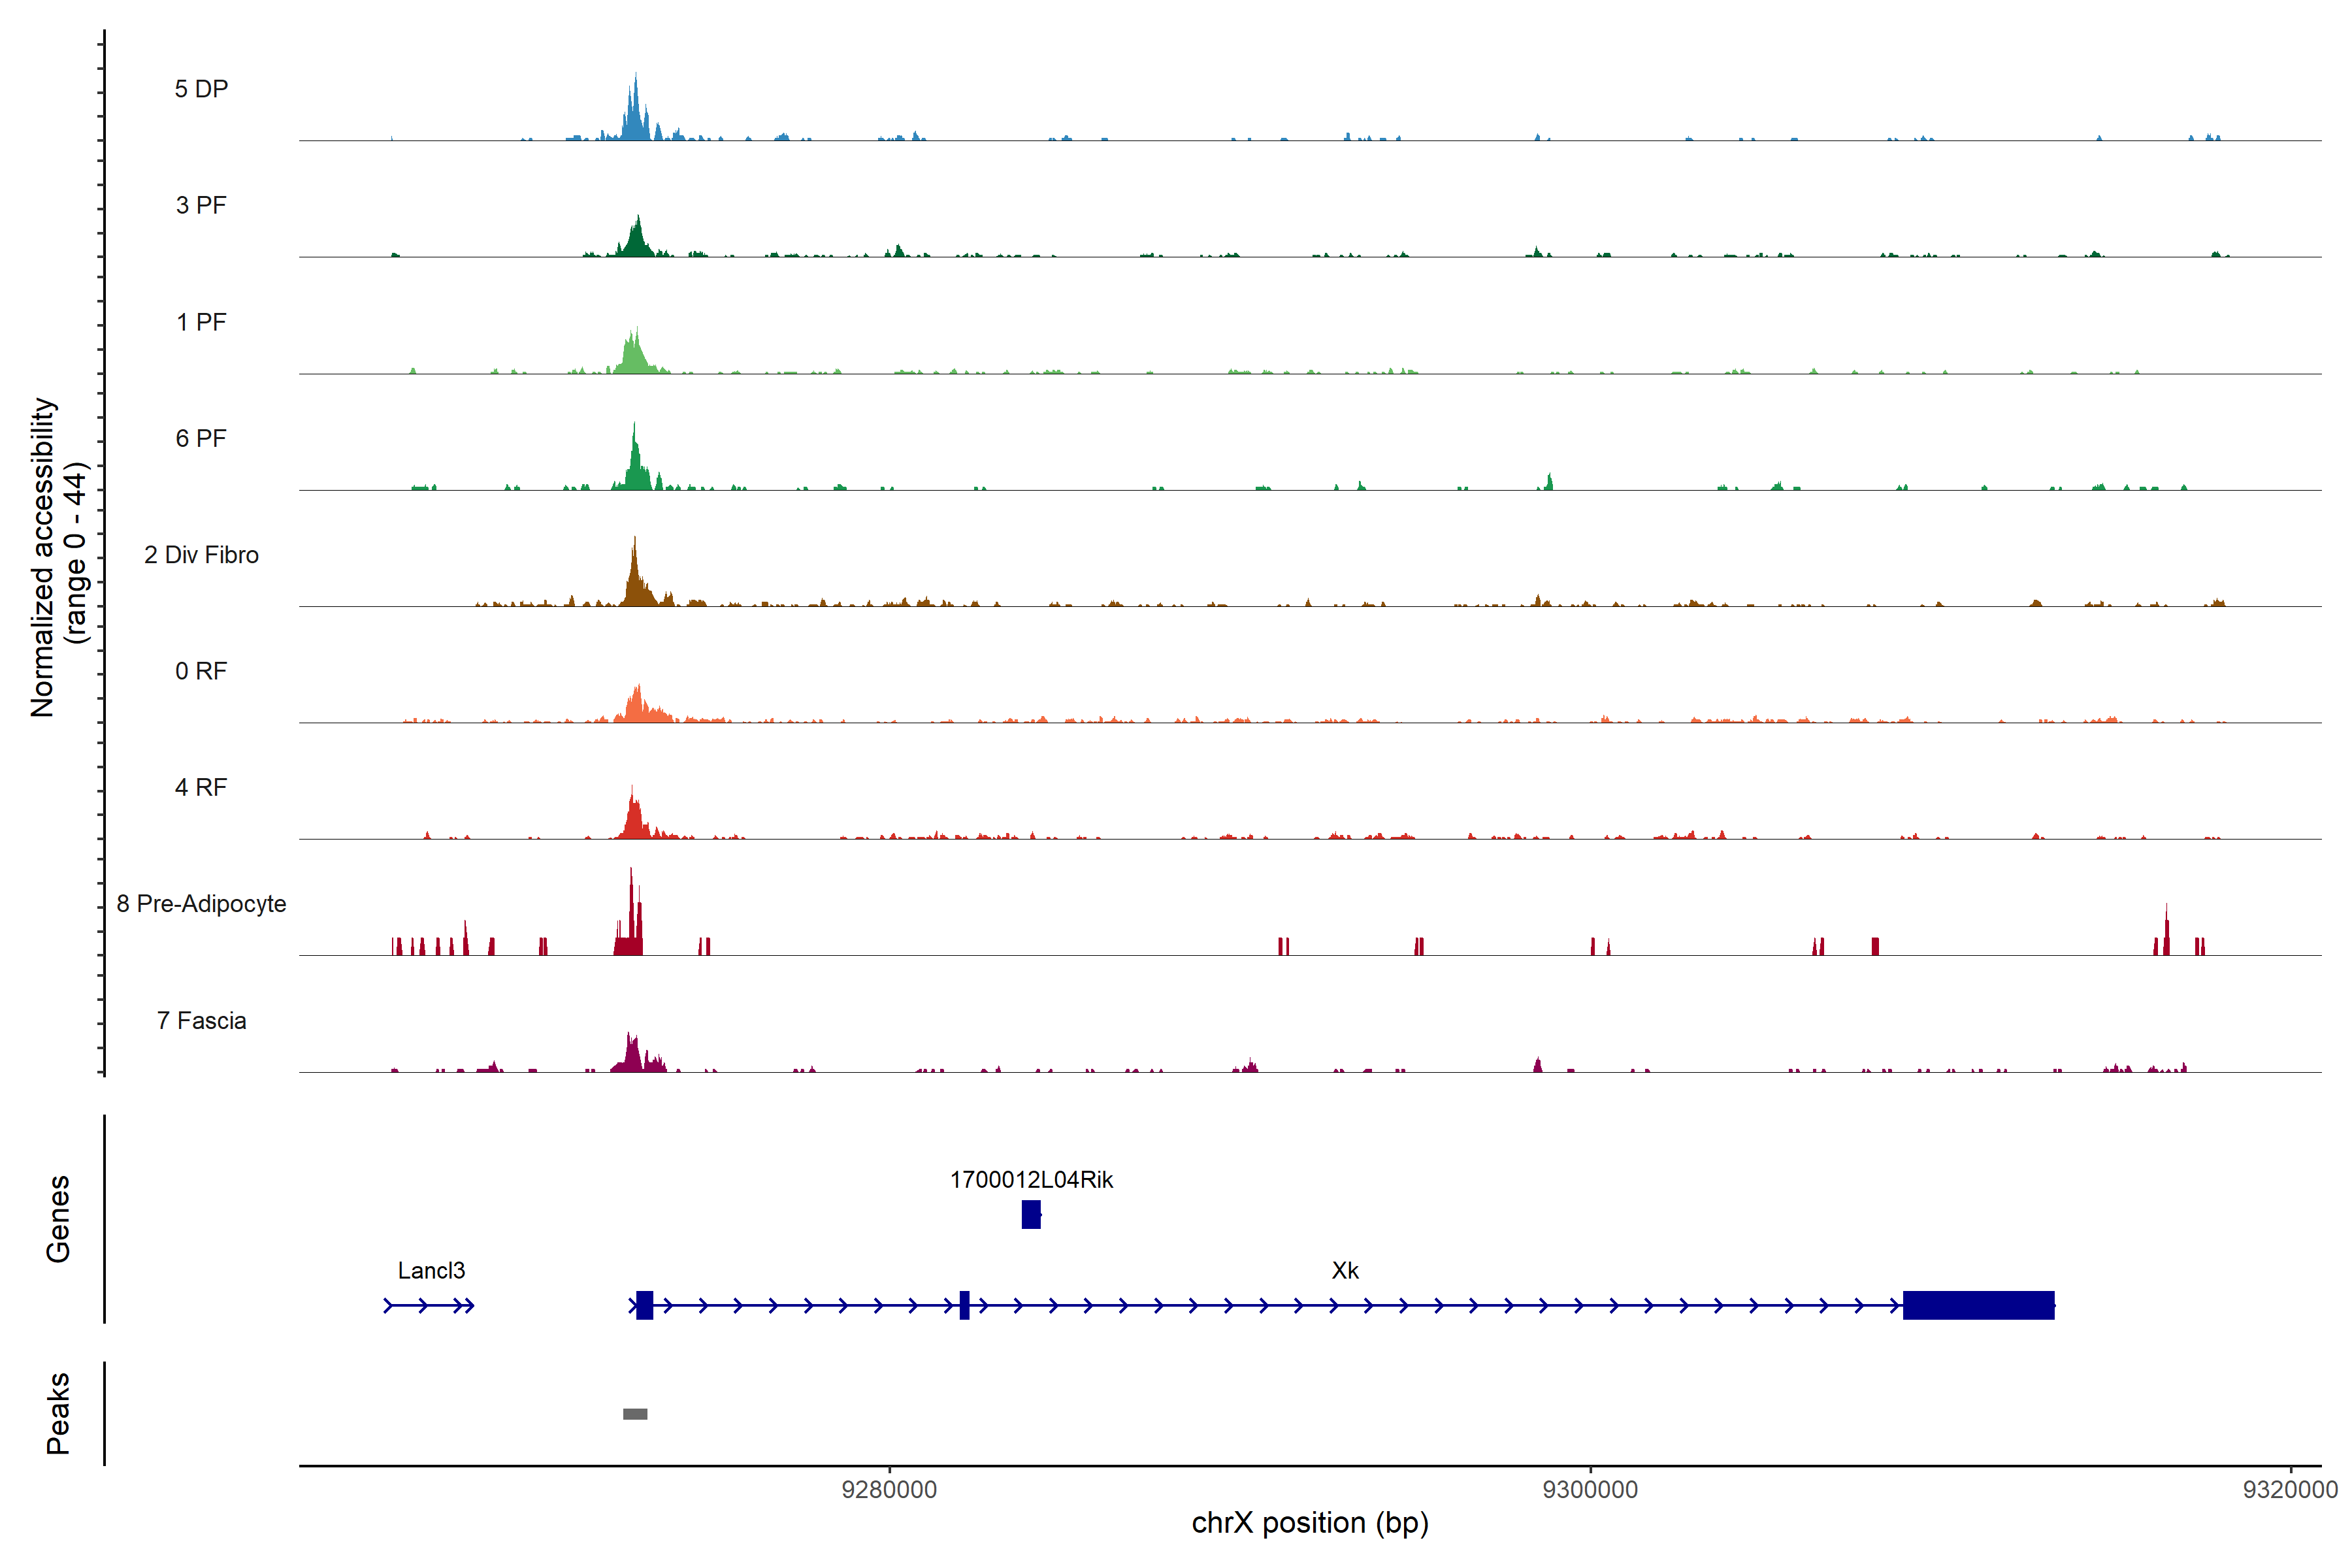Click the 9300000 axis tick label

[x=1590, y=1490]
